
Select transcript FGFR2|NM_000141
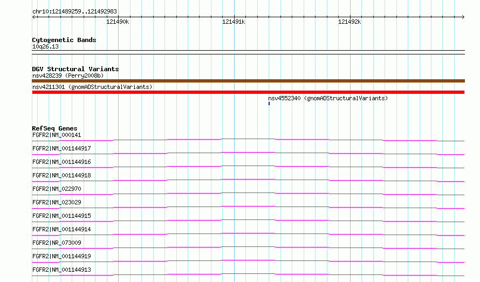click(x=57, y=135)
